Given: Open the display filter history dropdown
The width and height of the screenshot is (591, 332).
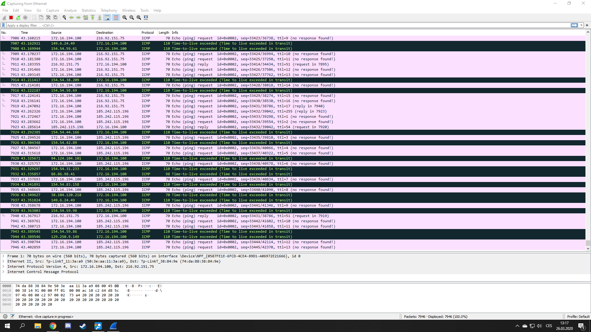Looking at the screenshot, I should point(581,26).
